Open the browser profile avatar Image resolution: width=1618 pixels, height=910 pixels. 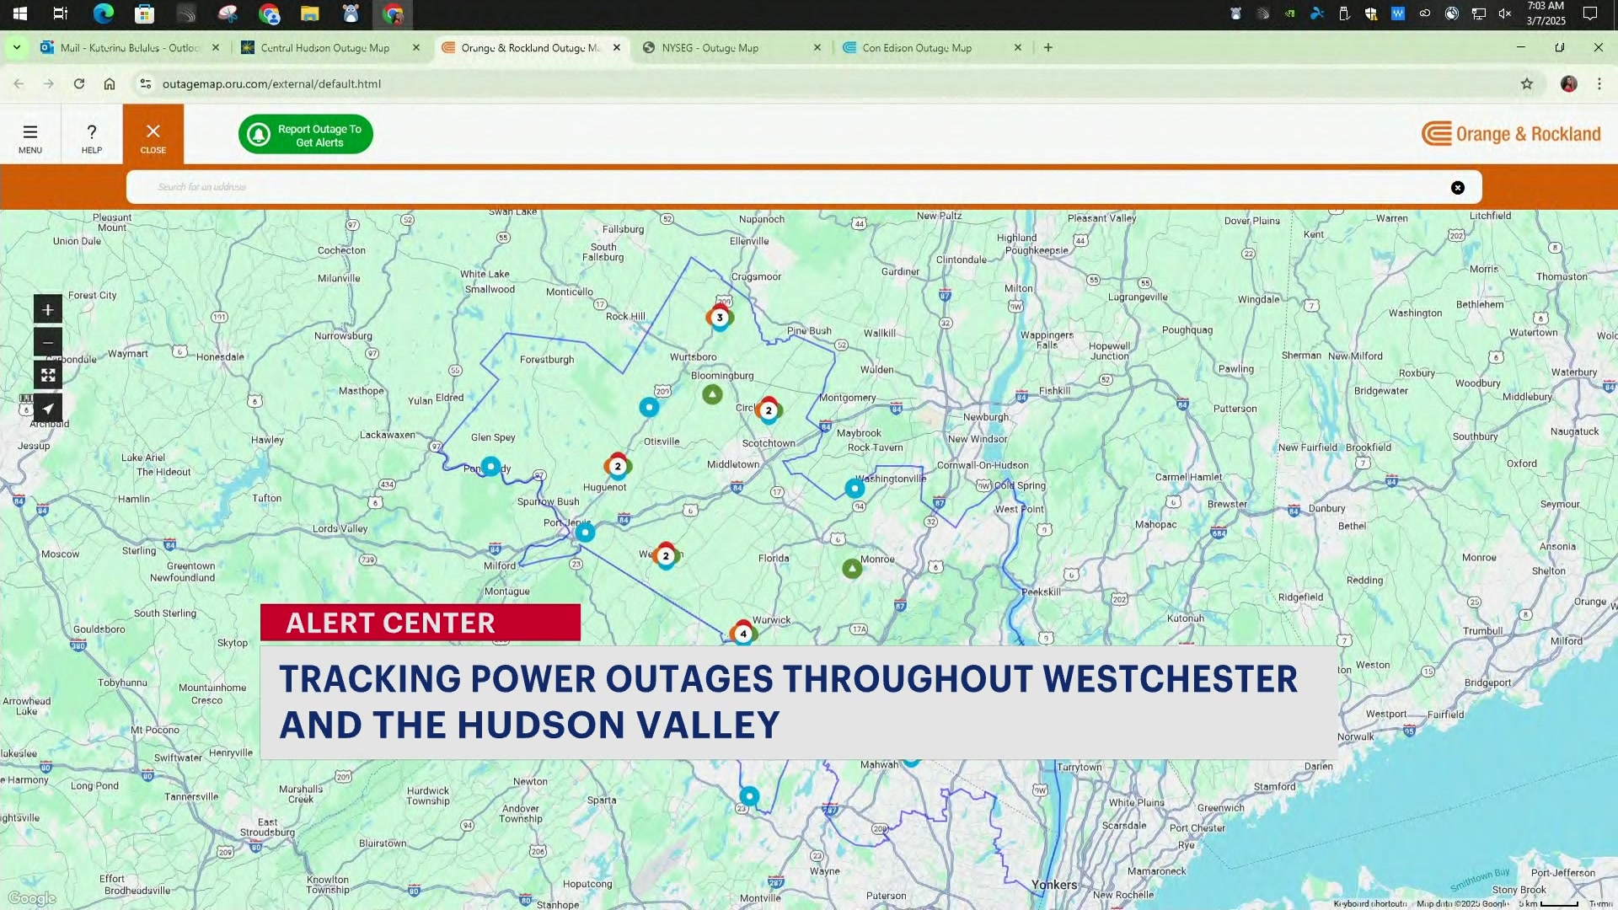[1569, 83]
